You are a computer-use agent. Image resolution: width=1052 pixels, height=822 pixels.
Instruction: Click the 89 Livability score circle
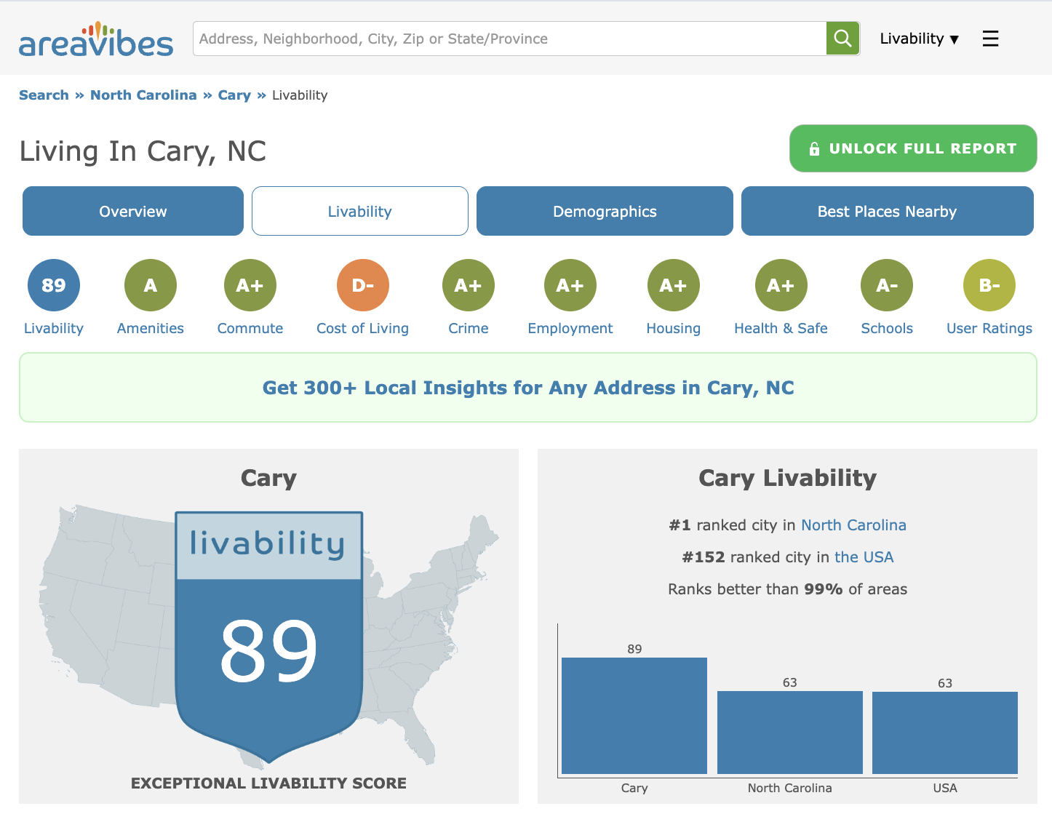54,285
